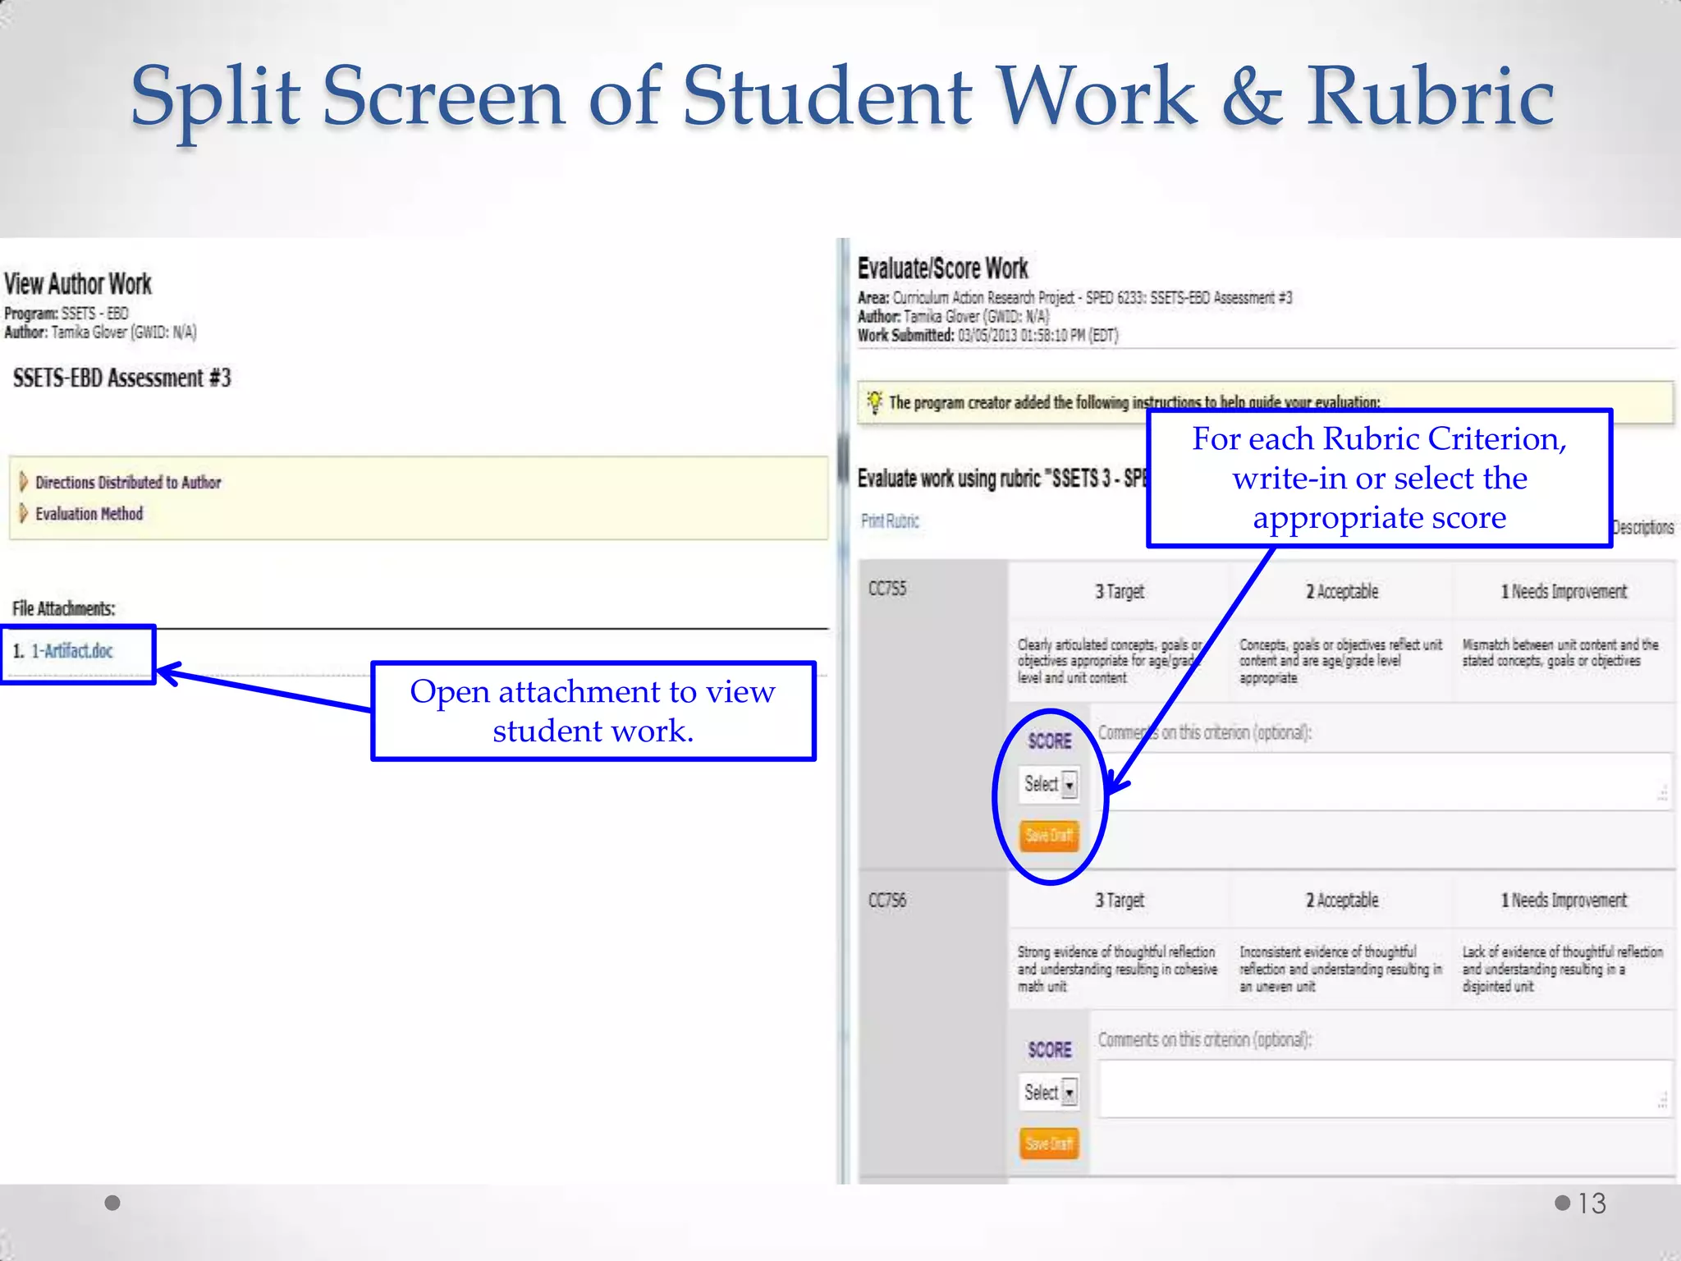Select CC7S5 '1 Needs Improvement' header

tap(1564, 591)
